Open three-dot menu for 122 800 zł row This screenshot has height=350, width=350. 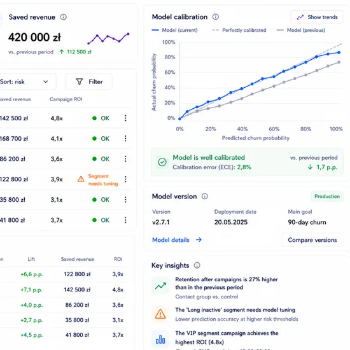(125, 179)
